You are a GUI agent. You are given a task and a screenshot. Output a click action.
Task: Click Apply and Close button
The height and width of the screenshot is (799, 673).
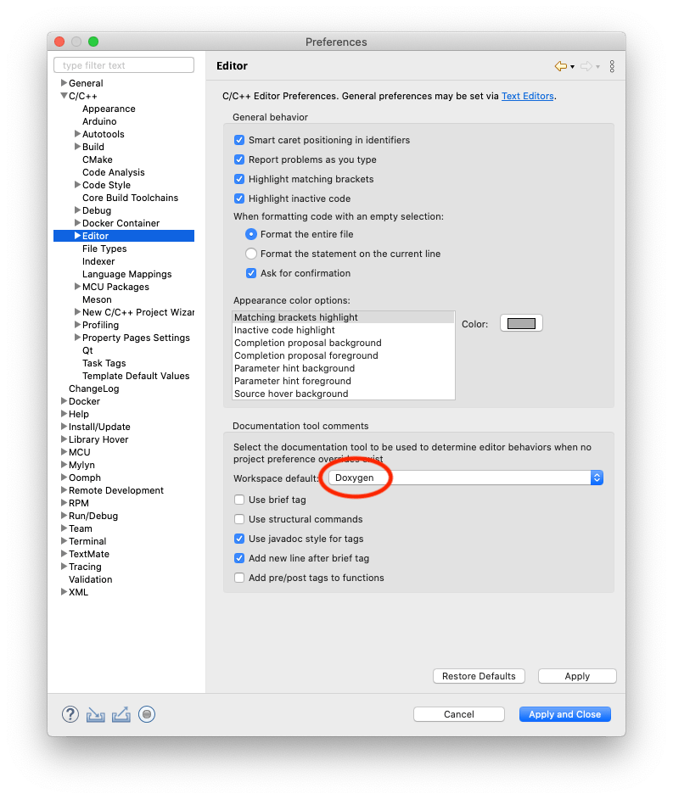click(x=565, y=714)
